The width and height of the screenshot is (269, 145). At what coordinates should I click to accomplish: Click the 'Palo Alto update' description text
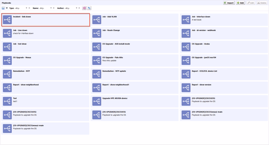coord(109,61)
